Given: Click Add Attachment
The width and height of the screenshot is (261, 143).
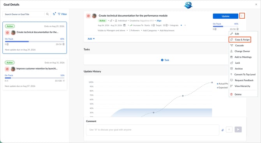Looking at the screenshot, I should coord(167,30).
